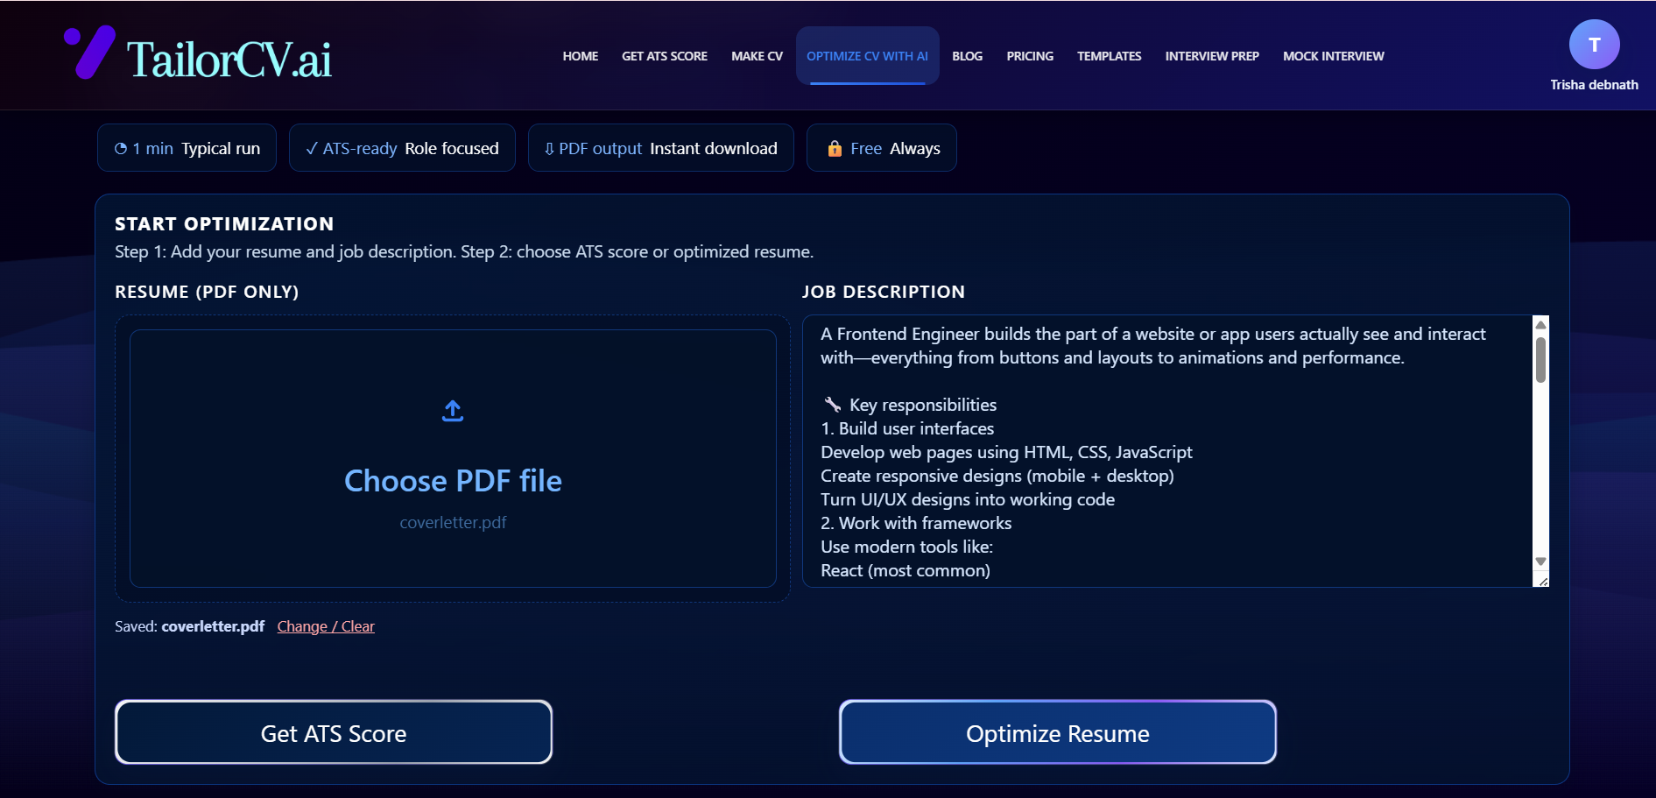Open Interview Prep from the nav
This screenshot has height=798, width=1656.
pos(1212,56)
